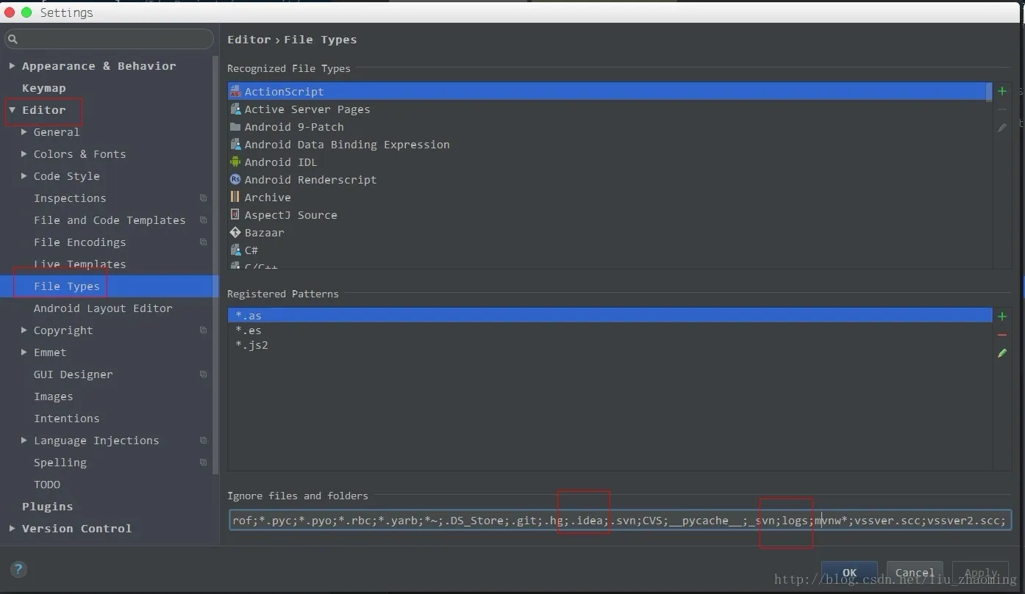Expand the Appearance & Behavior section
The width and height of the screenshot is (1025, 594).
pyautogui.click(x=12, y=66)
